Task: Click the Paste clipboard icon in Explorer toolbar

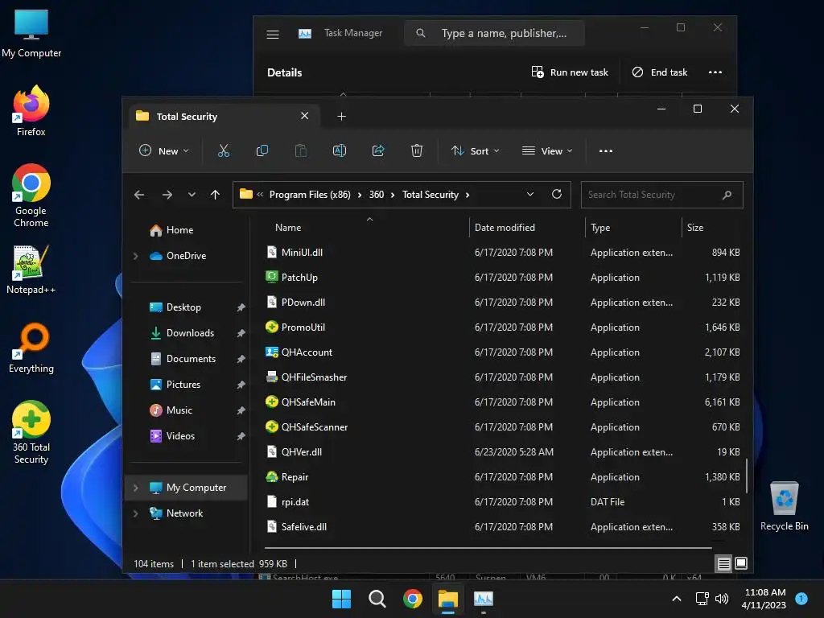Action: pyautogui.click(x=301, y=150)
